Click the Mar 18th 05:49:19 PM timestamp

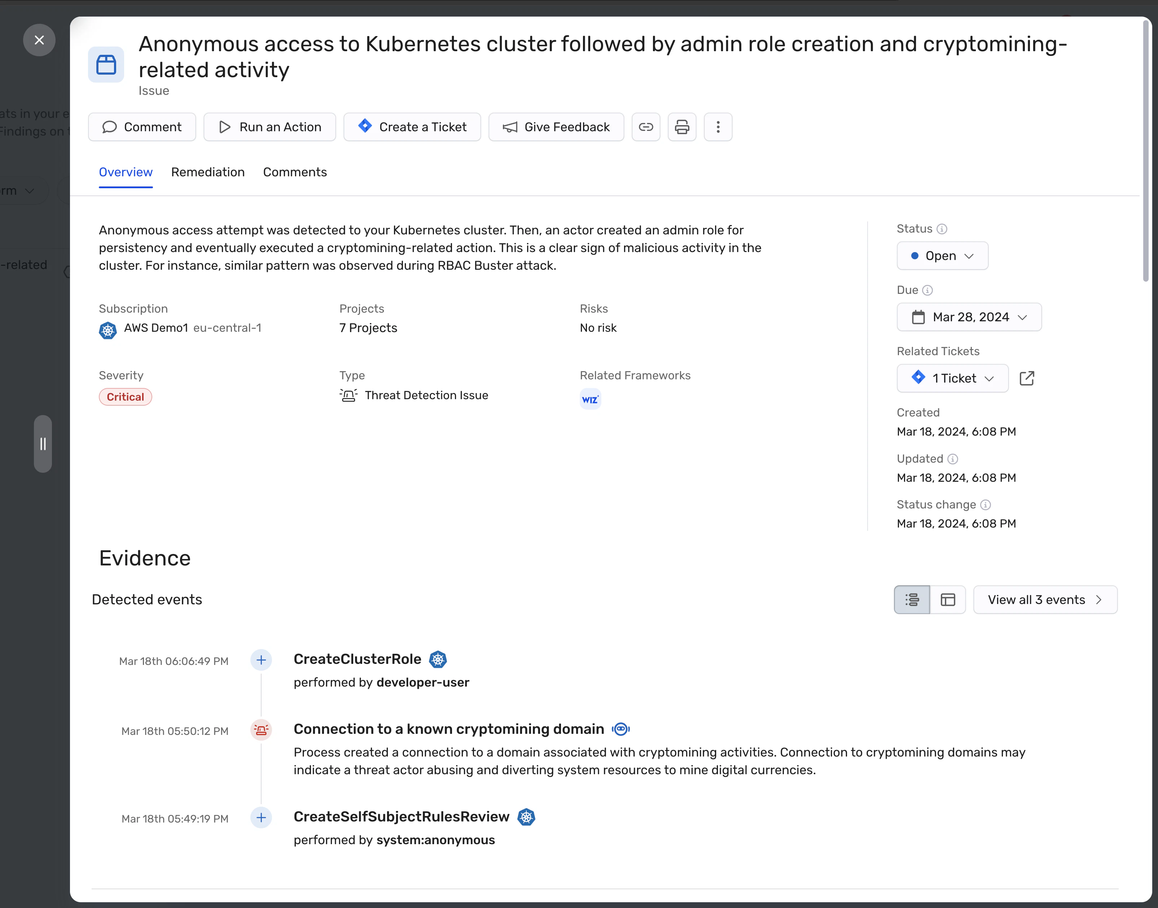tap(175, 819)
